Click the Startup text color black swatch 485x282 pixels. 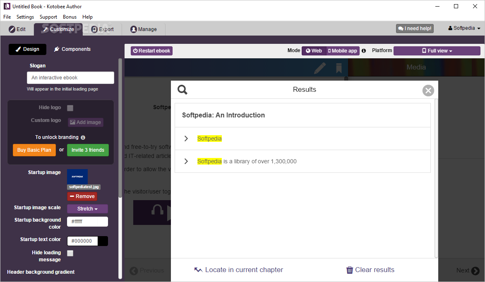tap(103, 241)
